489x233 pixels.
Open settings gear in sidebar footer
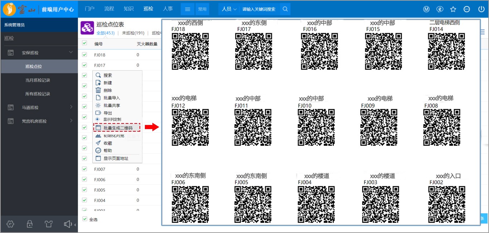10,224
